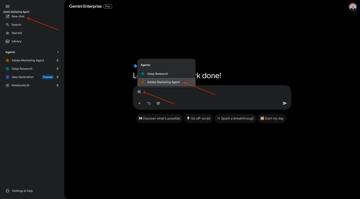Open the tools tuning icon
Image resolution: width=360 pixels, height=199 pixels.
(149, 104)
